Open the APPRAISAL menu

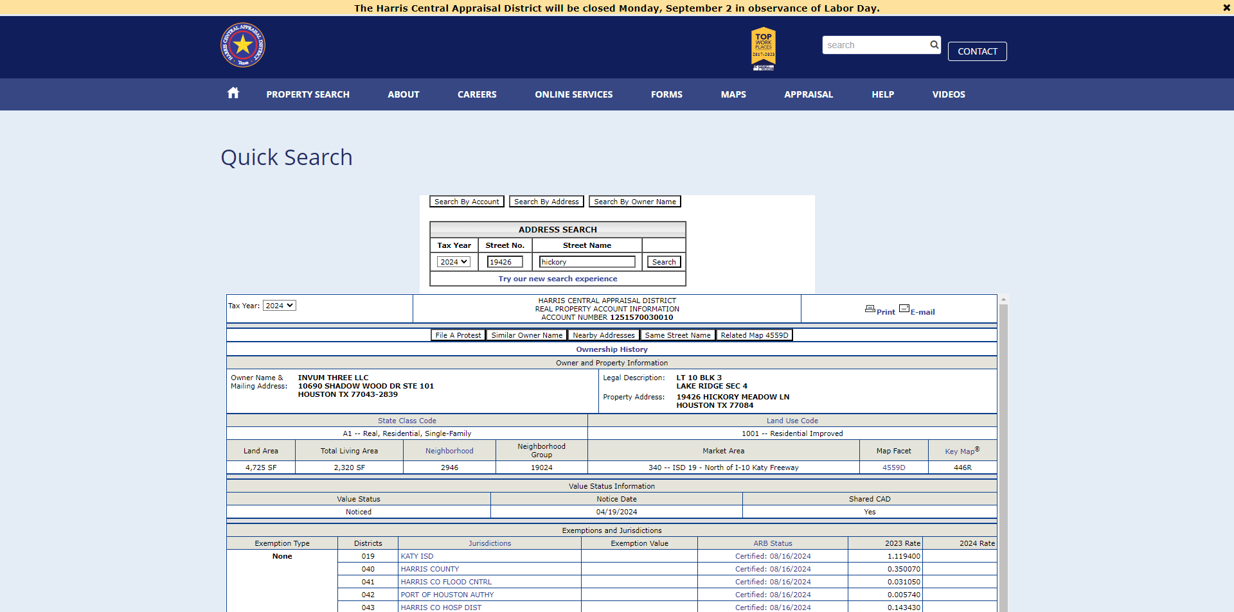(809, 94)
